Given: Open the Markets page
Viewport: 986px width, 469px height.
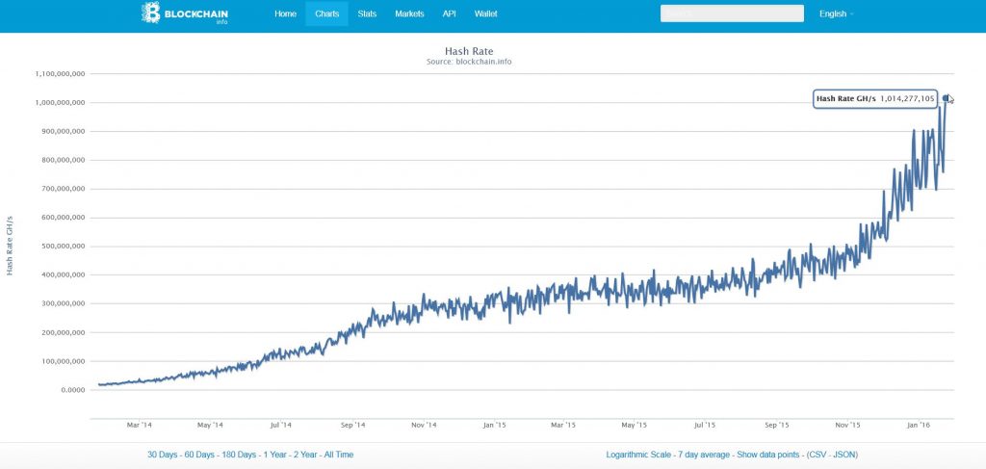Looking at the screenshot, I should (409, 13).
